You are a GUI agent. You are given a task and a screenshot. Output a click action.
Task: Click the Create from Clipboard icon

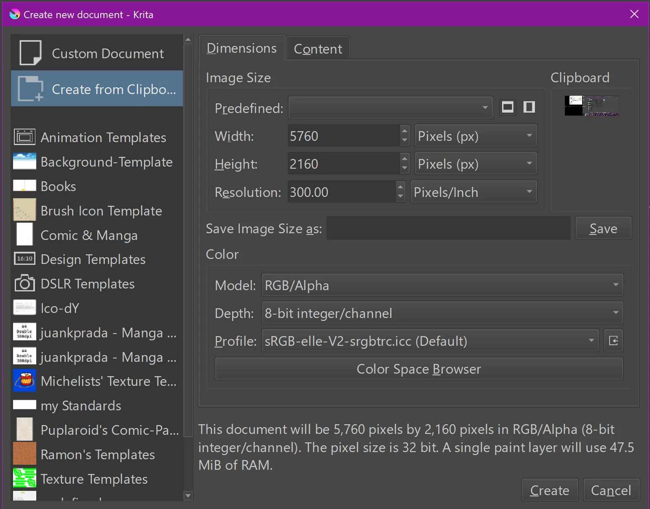click(x=30, y=89)
